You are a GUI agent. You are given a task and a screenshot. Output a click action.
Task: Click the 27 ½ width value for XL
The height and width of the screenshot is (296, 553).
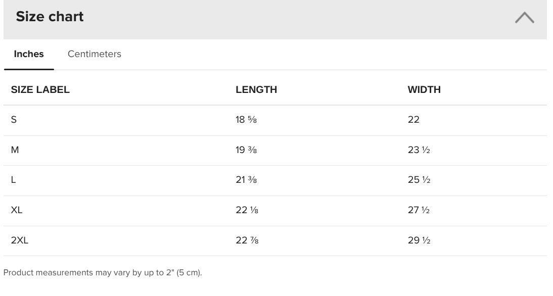[419, 210]
